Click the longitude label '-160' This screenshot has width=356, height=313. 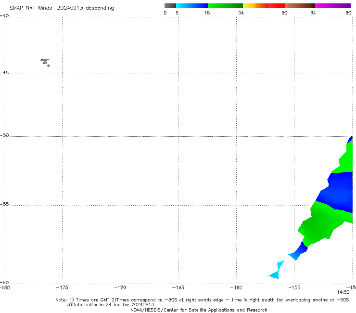(236, 287)
